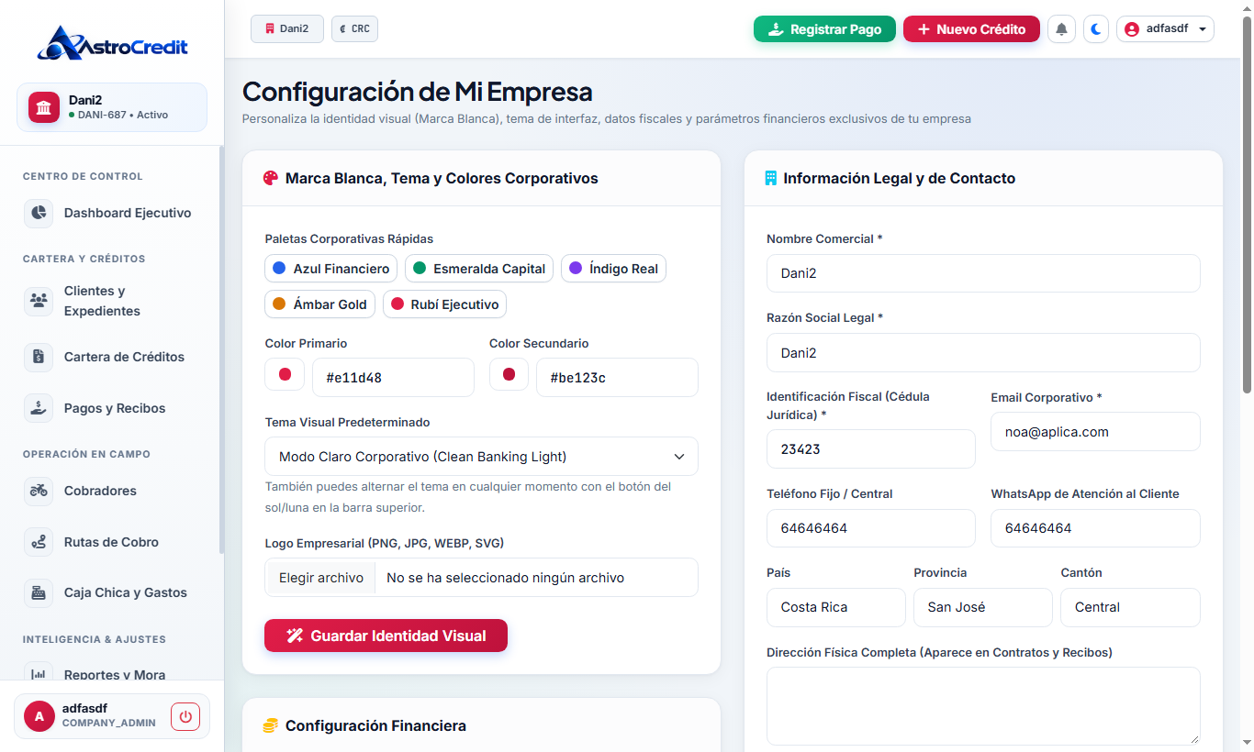The height and width of the screenshot is (752, 1254).
Task: Click the red avatar with letter A
Action: pos(39,716)
